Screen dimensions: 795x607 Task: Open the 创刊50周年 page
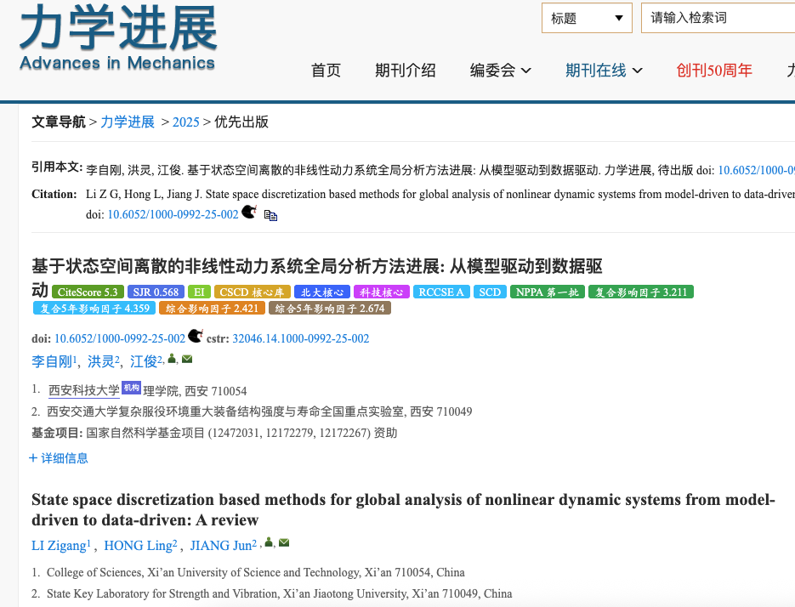click(x=714, y=71)
